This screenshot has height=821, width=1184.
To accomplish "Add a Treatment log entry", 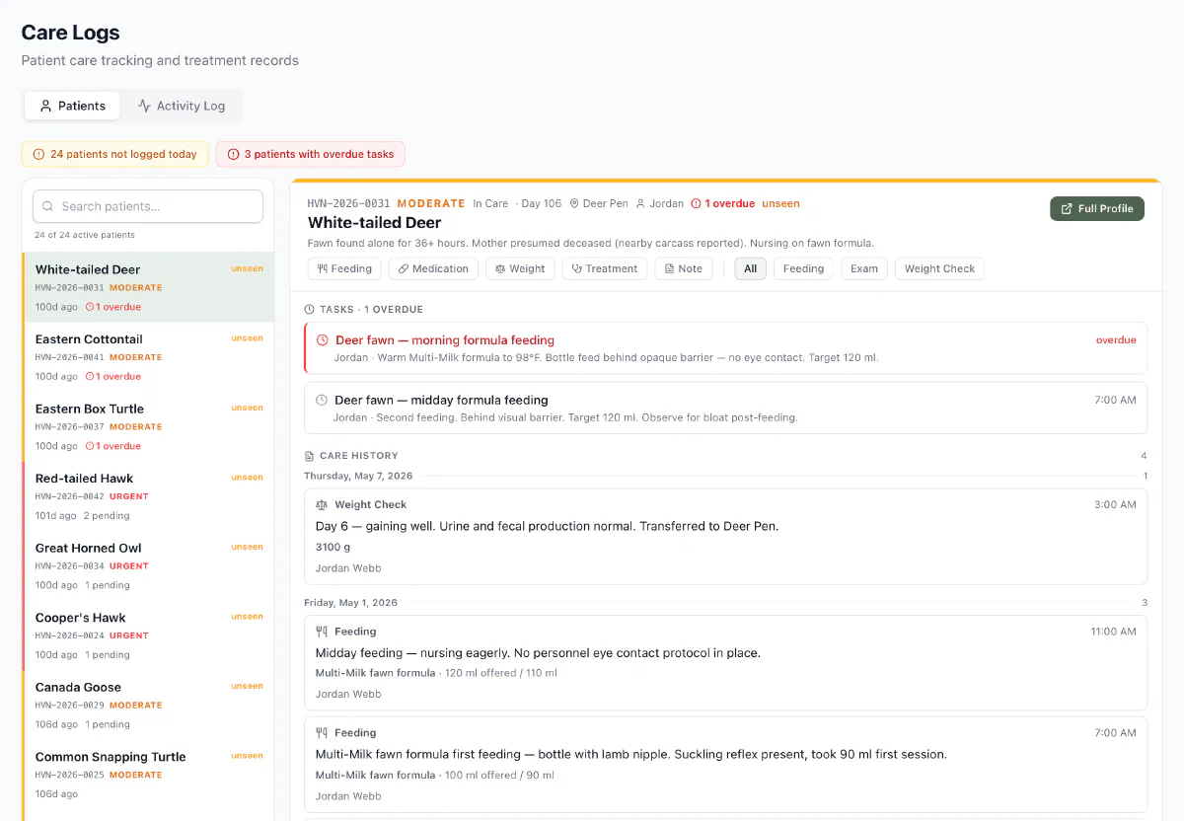I will [x=605, y=268].
